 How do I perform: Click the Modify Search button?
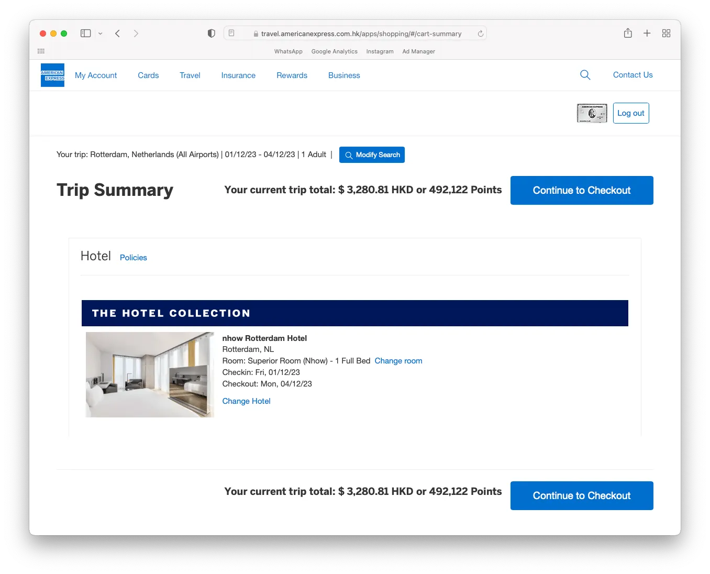(372, 155)
